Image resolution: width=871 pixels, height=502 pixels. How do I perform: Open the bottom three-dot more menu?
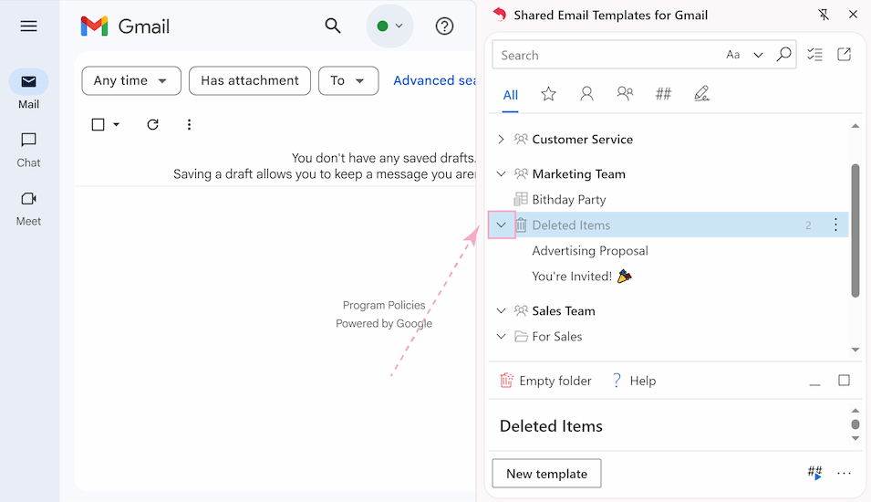tap(844, 473)
